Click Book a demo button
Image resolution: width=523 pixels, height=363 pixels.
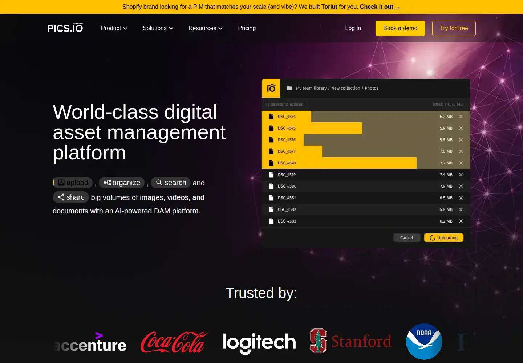[x=400, y=28]
